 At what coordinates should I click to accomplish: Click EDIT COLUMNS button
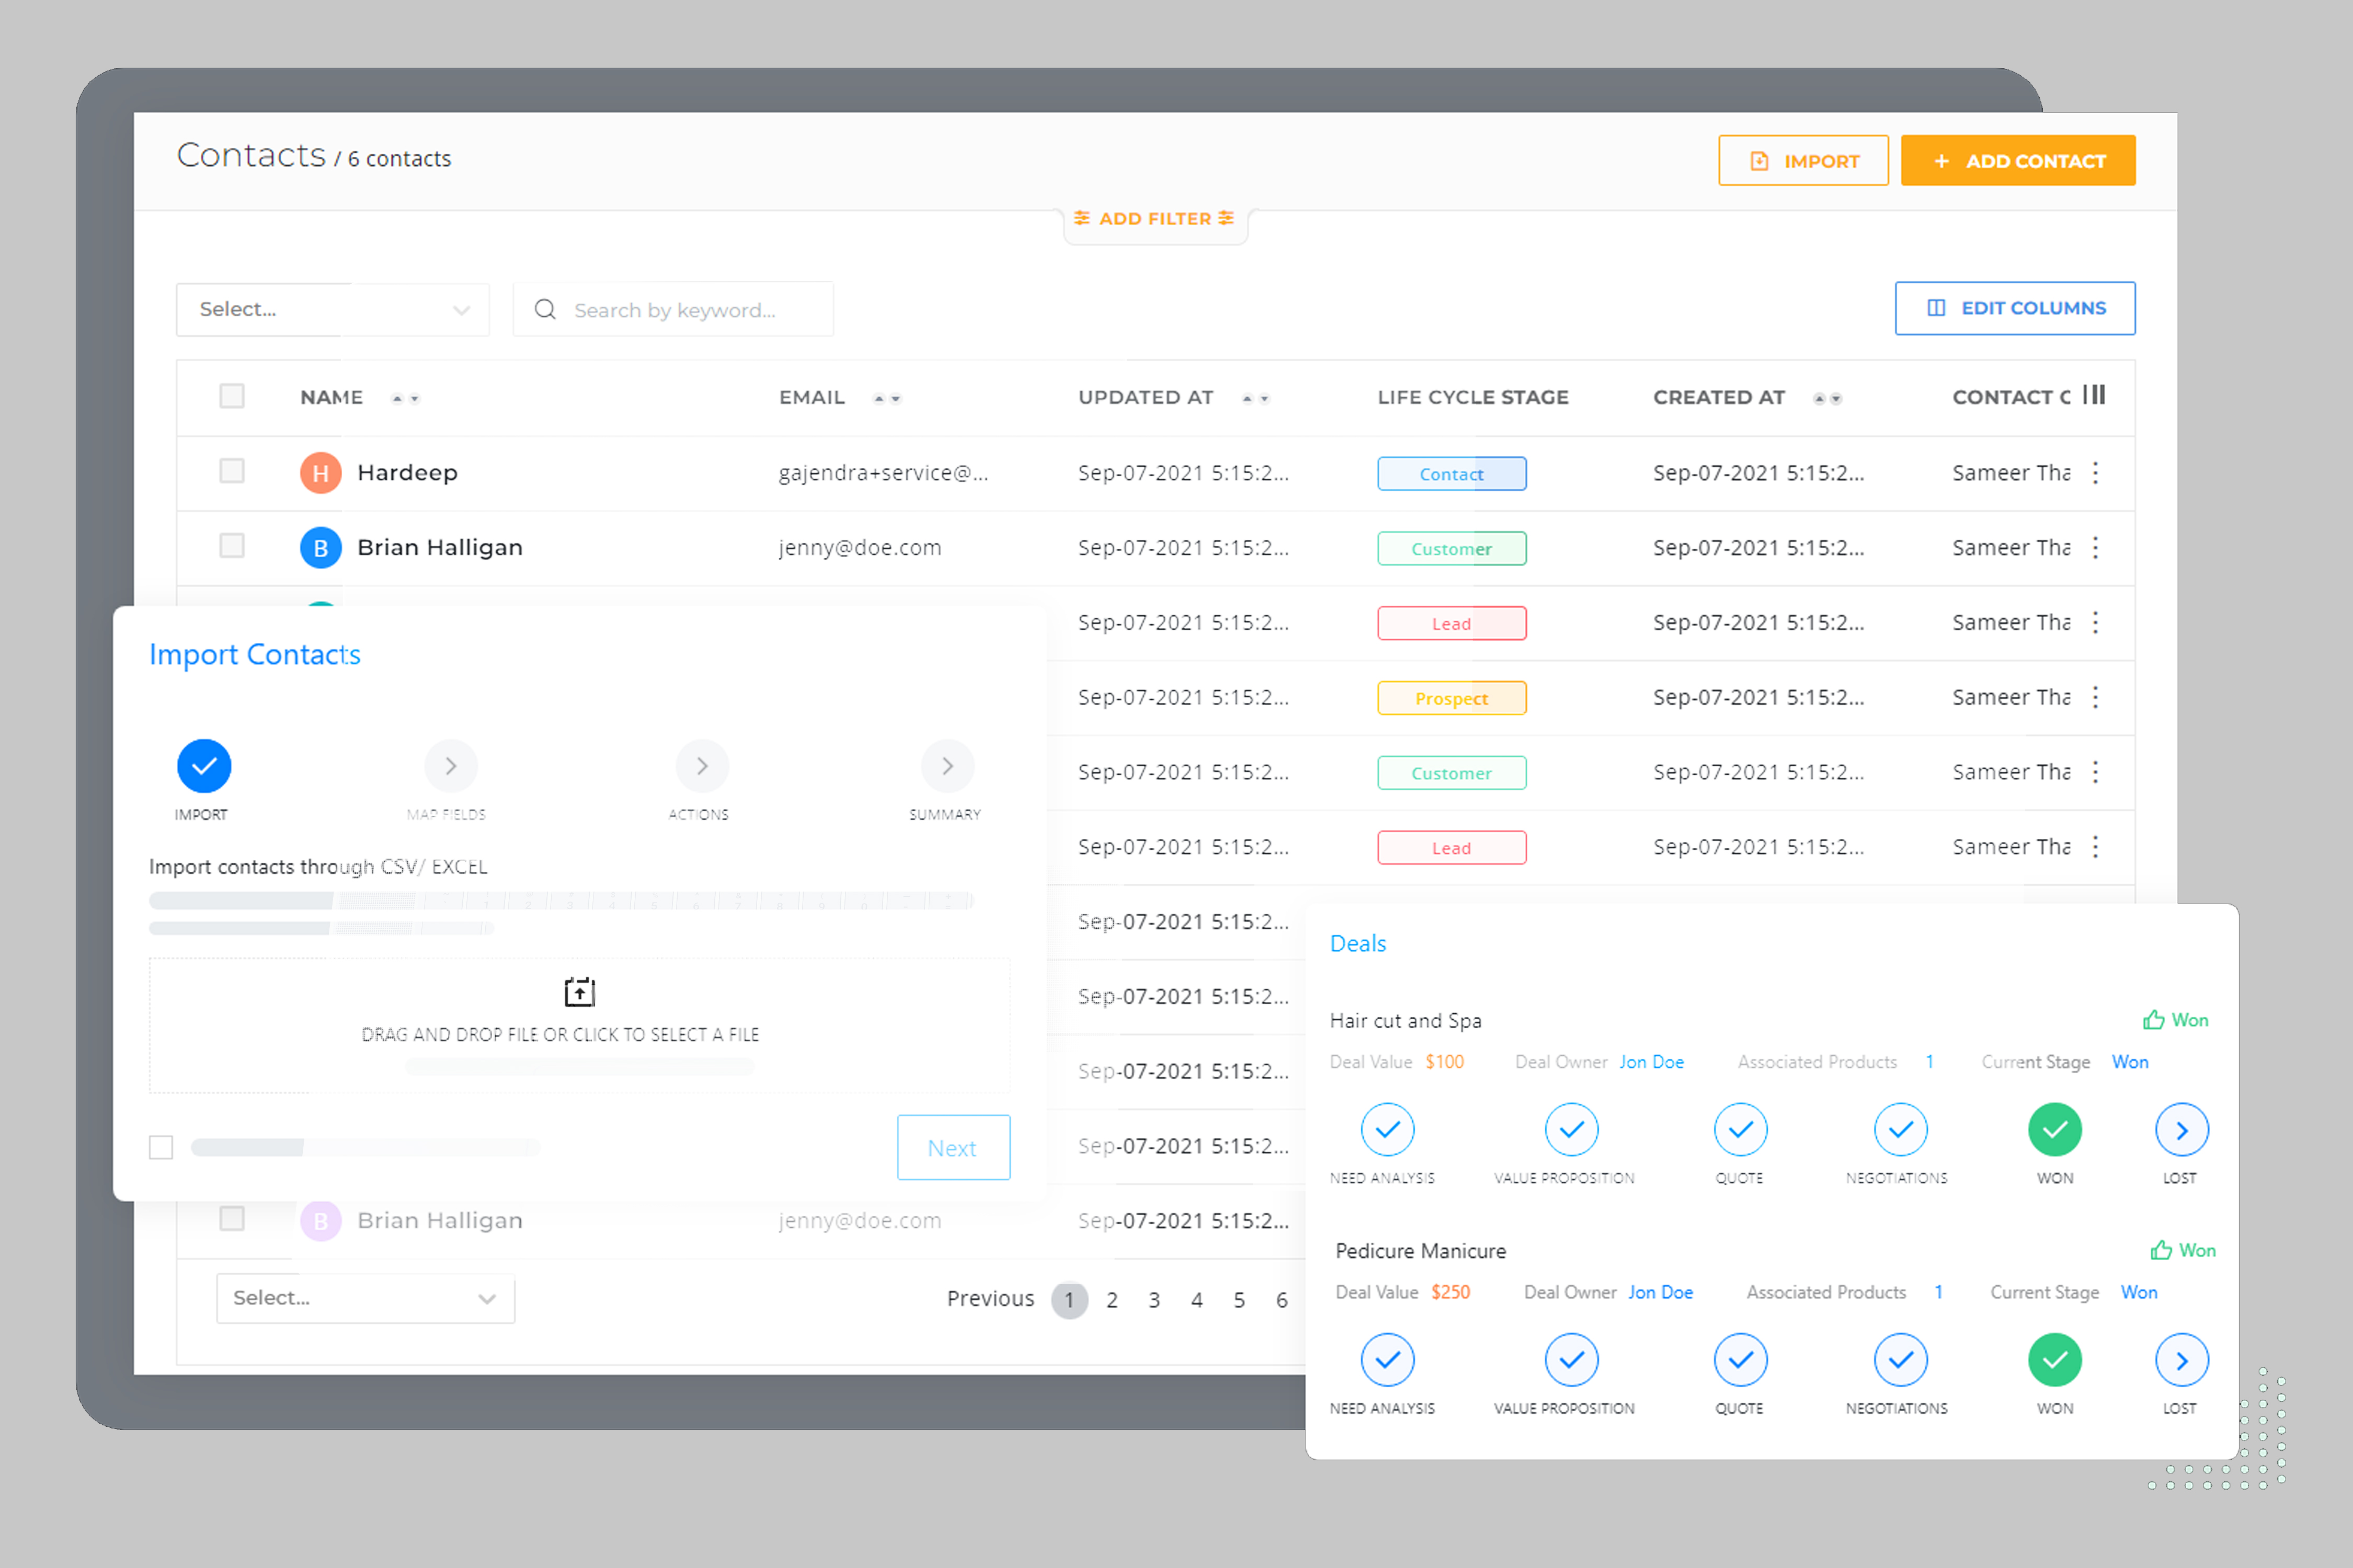click(x=2015, y=308)
